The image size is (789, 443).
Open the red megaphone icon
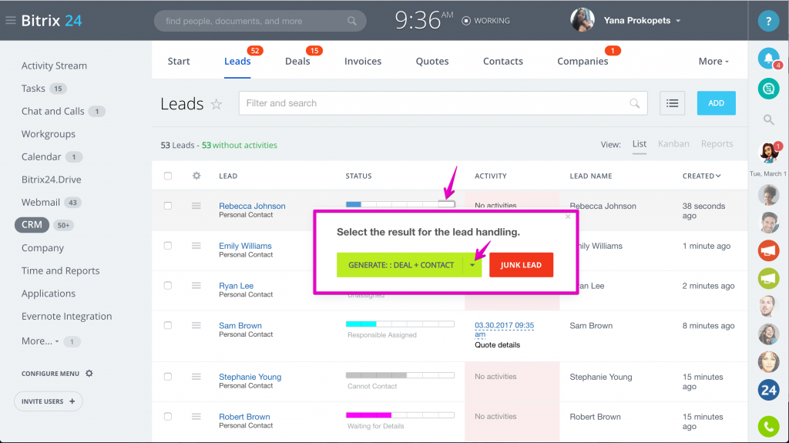768,250
